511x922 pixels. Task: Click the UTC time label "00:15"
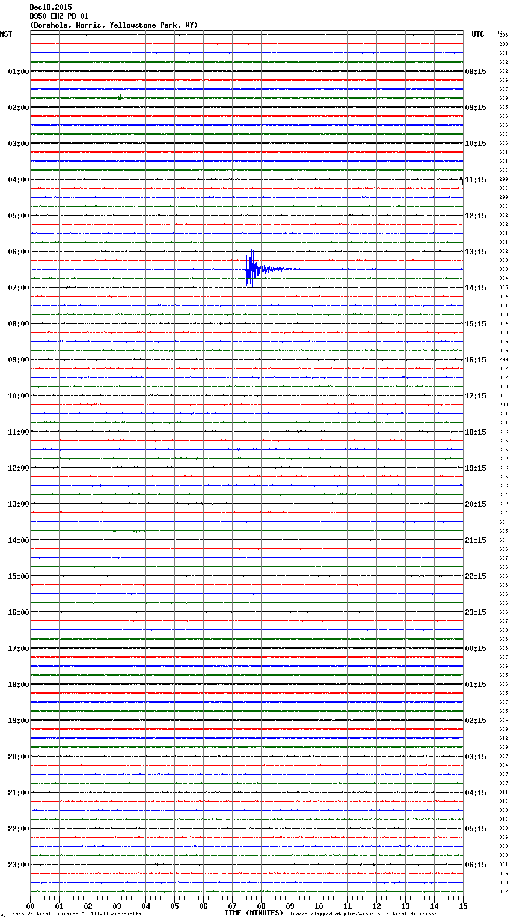coord(476,649)
